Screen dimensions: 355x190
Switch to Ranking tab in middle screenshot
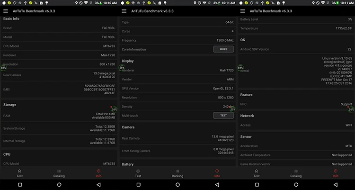177,173
